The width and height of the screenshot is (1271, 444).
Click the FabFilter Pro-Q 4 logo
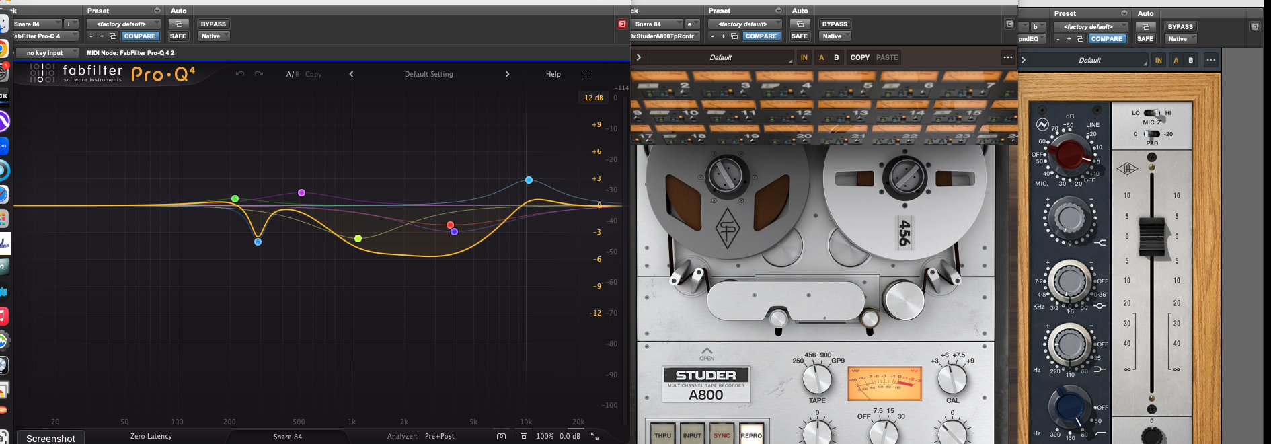[113, 73]
